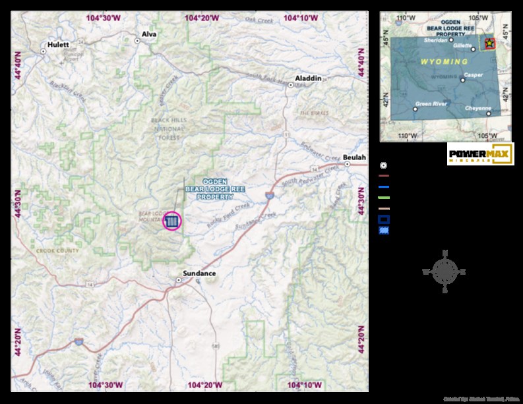The height and width of the screenshot is (404, 523).
Task: Click the Sundance town marker
Action: click(x=178, y=280)
